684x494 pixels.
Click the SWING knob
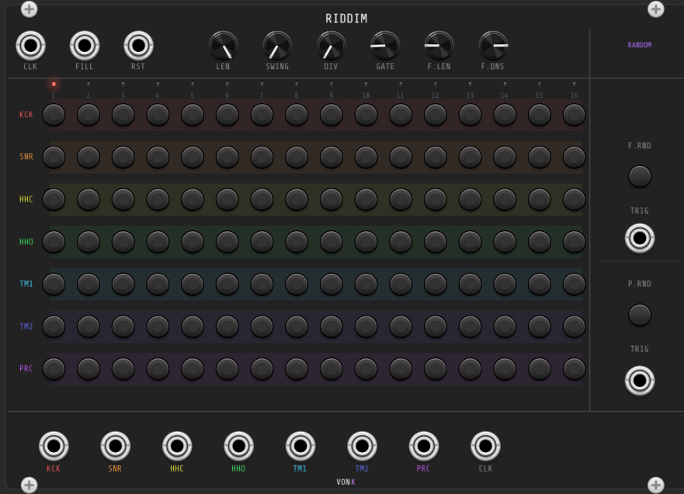(x=277, y=46)
